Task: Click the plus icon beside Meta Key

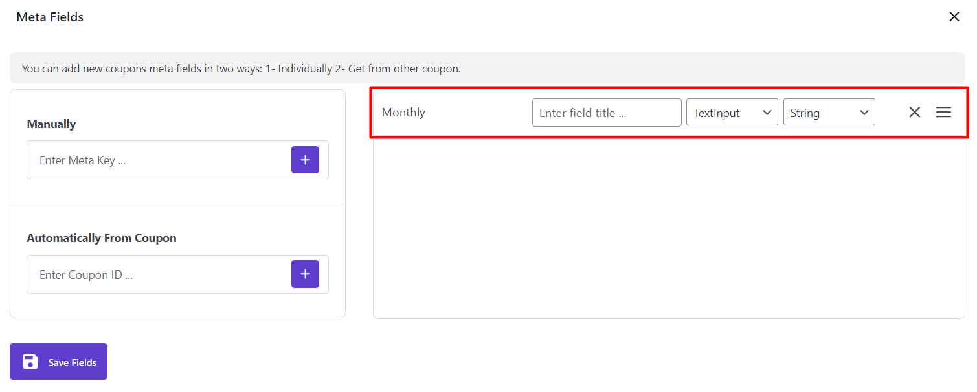Action: click(x=305, y=160)
